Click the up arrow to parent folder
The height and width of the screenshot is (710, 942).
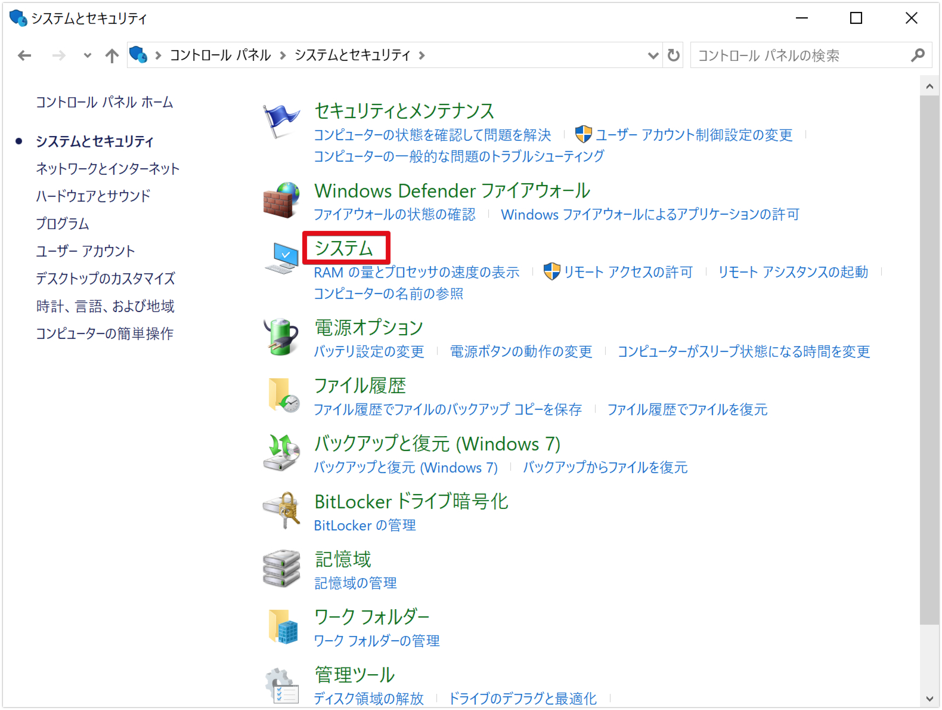click(x=112, y=55)
